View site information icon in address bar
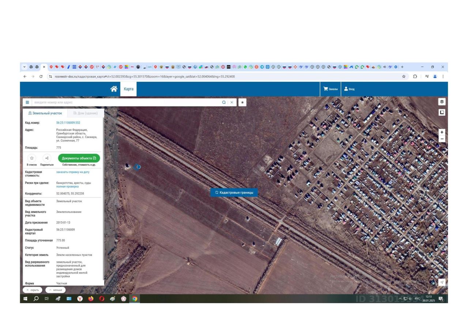This screenshot has width=468, height=331. click(50, 76)
